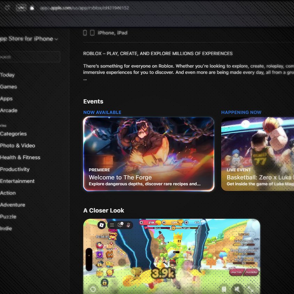Open the Today section in the sidebar
This screenshot has height=294, width=294.
pyautogui.click(x=8, y=75)
